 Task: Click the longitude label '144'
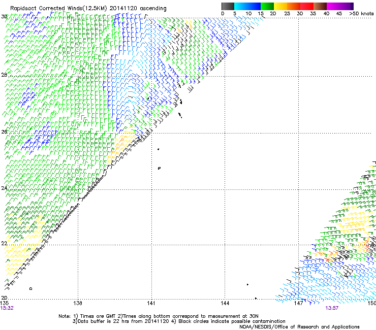pos(225,303)
